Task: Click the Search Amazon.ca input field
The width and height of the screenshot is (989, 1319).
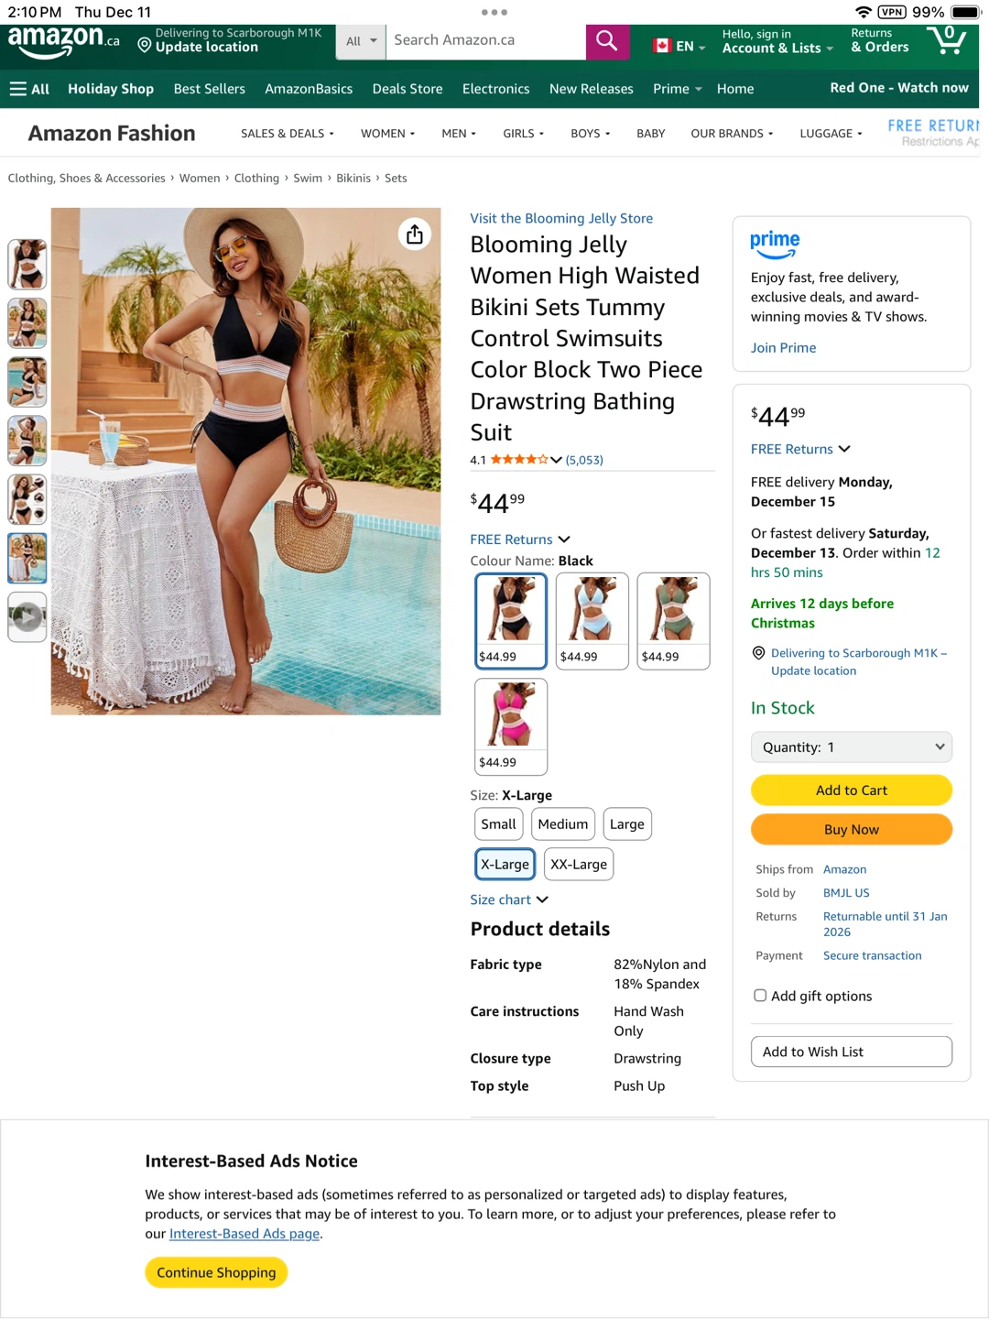Action: tap(485, 41)
